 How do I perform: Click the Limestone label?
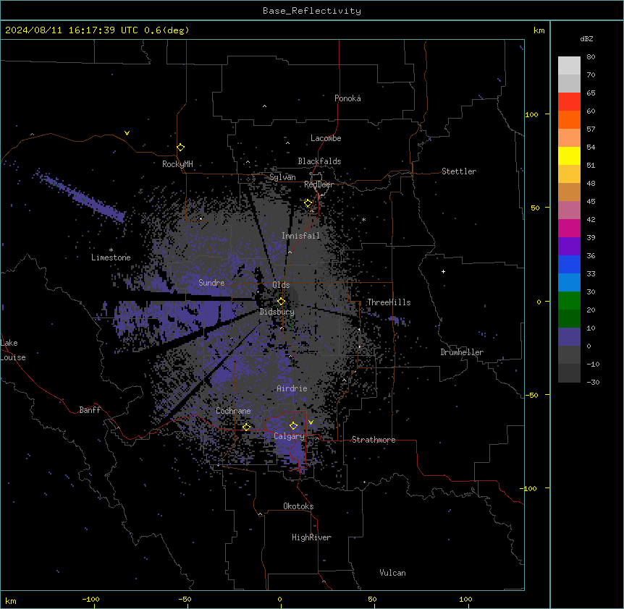coord(111,257)
